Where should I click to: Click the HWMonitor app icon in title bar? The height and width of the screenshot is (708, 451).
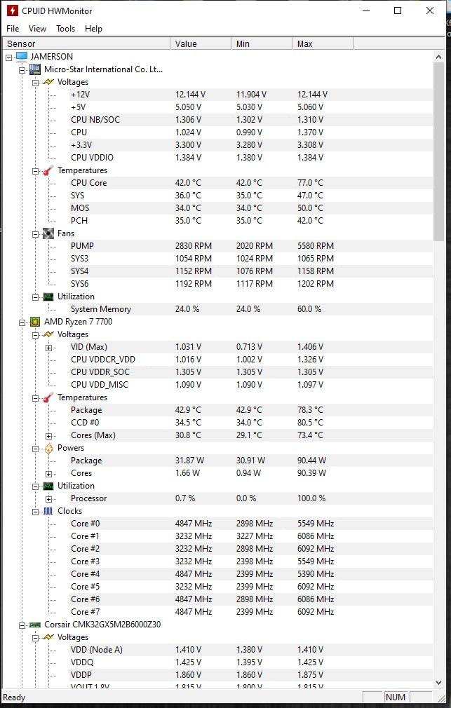pos(12,11)
